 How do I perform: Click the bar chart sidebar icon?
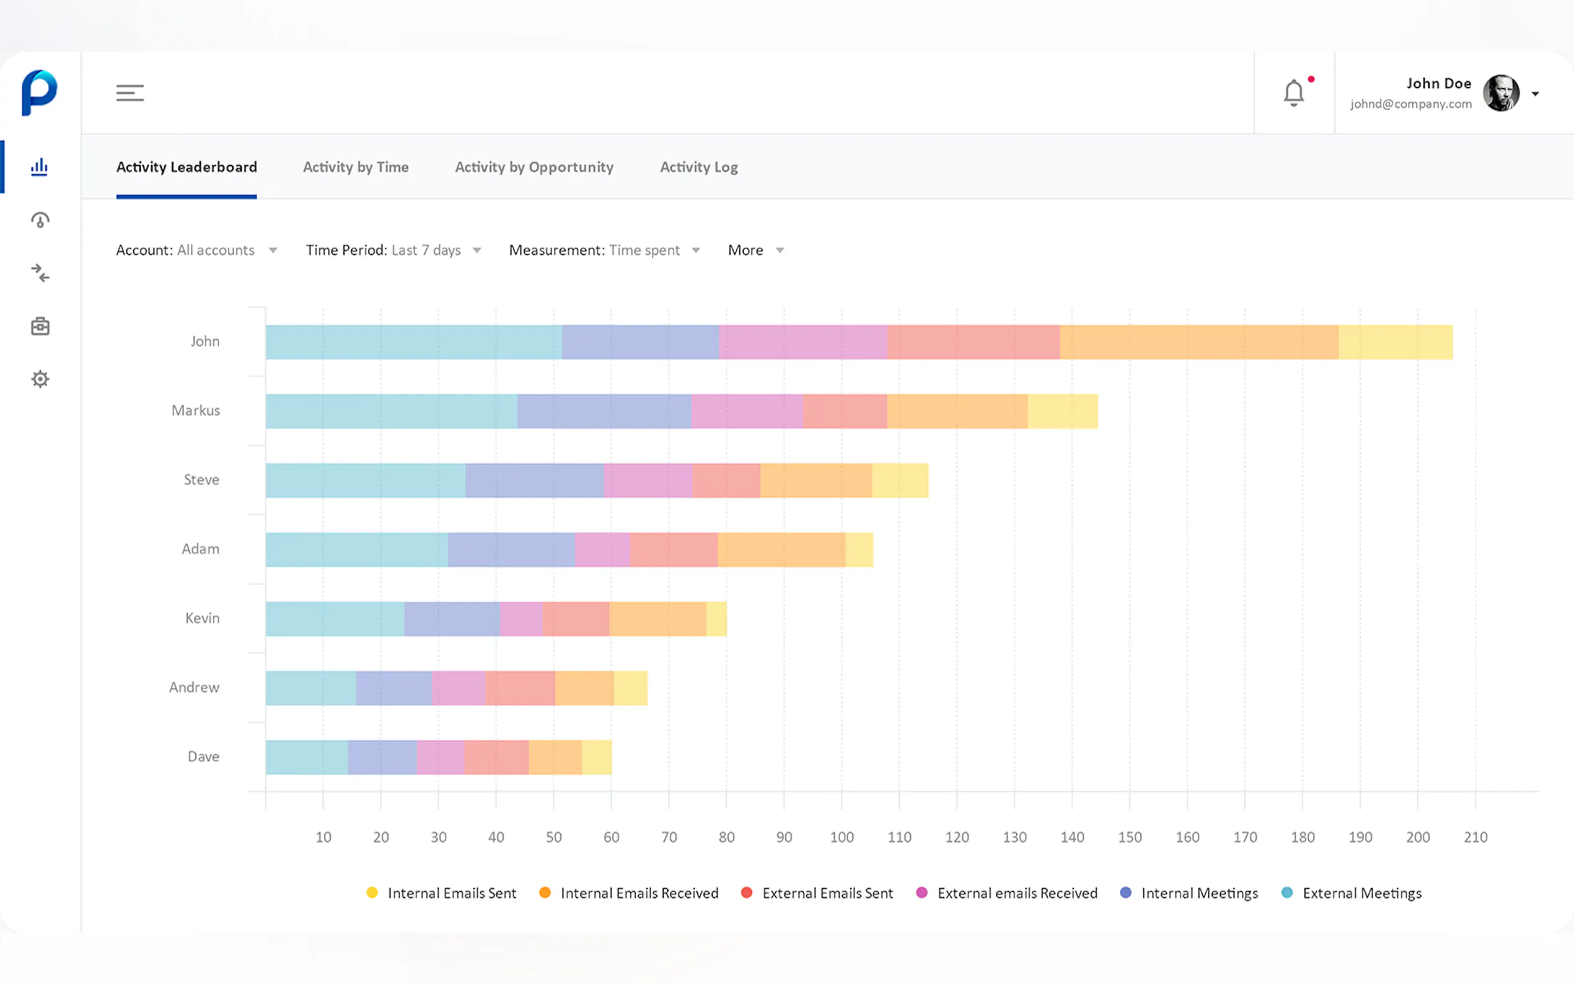click(x=40, y=167)
